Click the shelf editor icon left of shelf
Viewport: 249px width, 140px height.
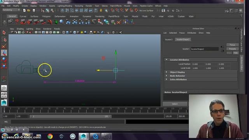[4, 22]
